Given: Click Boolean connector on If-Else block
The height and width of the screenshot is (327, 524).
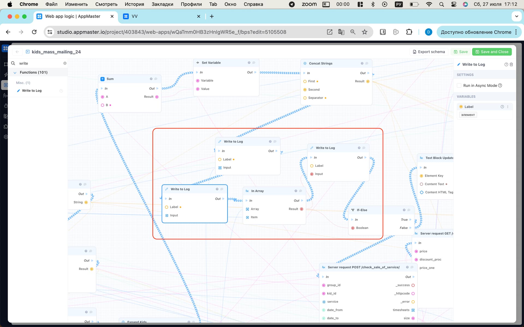Looking at the screenshot, I should click(x=353, y=228).
